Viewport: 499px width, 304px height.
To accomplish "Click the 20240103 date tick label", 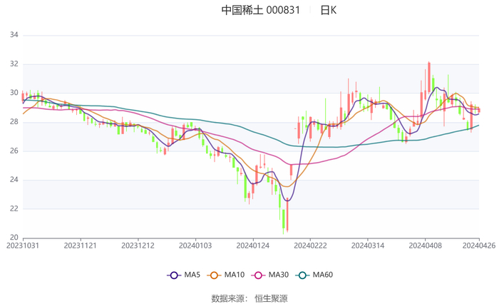I will click(195, 246).
